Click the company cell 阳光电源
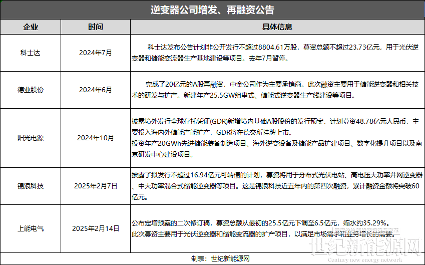 pos(31,138)
